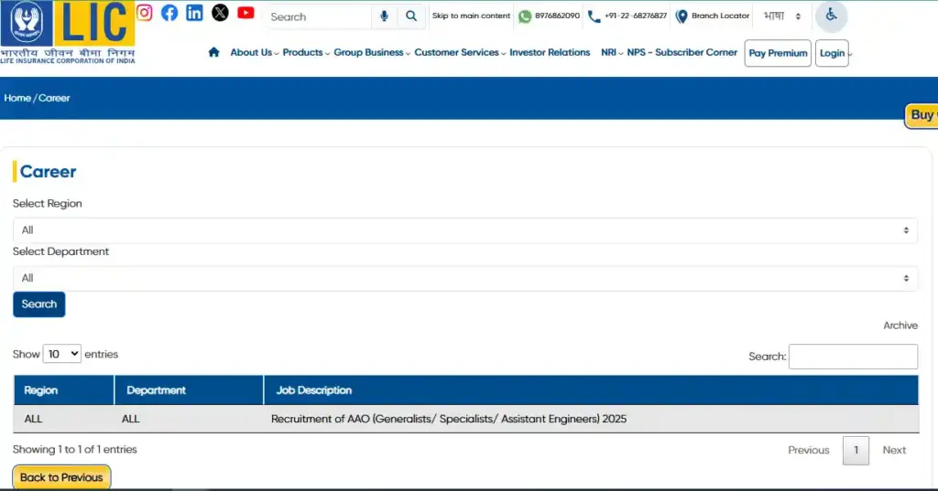Click the Career breadcrumb link
Image resolution: width=938 pixels, height=491 pixels.
(x=54, y=98)
